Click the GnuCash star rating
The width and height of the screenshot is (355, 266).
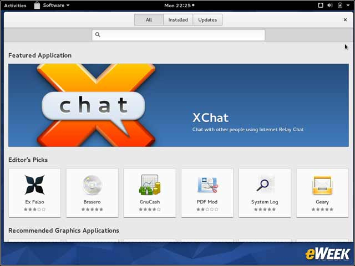click(x=149, y=209)
